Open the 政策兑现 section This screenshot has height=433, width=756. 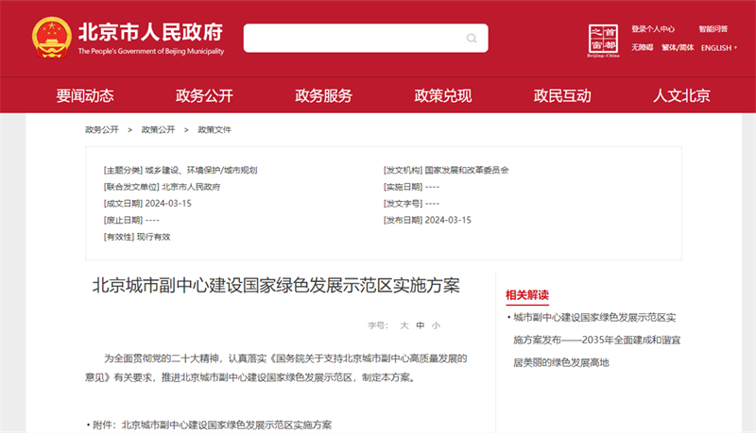tap(443, 95)
